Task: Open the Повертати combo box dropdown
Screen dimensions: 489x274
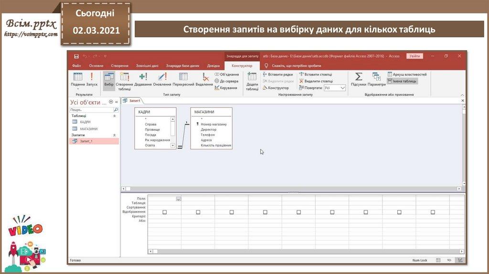Action: coord(342,88)
